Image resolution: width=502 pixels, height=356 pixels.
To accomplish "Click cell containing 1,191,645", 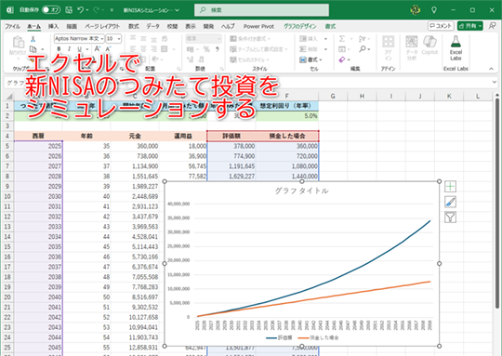I will coord(231,166).
